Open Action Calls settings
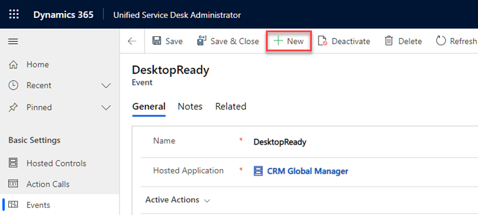478x215 pixels. pos(48,184)
